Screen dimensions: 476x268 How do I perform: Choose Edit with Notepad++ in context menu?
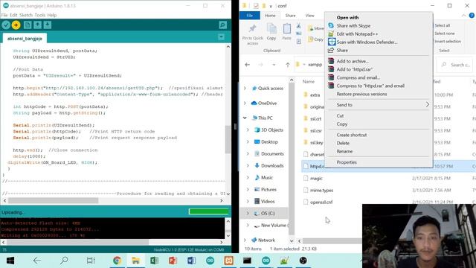357,34
